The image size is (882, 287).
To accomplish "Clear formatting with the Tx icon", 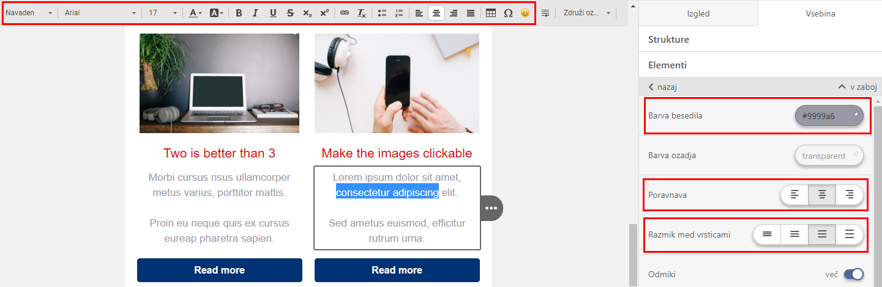I will [362, 13].
